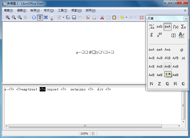Insert real numbers ℝ symbol
This screenshot has height=138, width=190.
pos(175,84)
